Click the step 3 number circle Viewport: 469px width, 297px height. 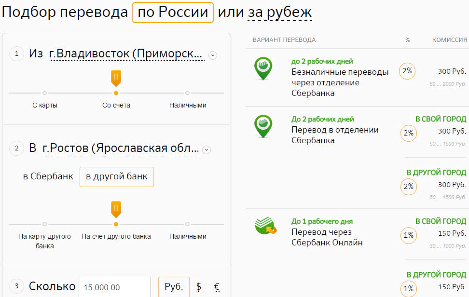16,286
